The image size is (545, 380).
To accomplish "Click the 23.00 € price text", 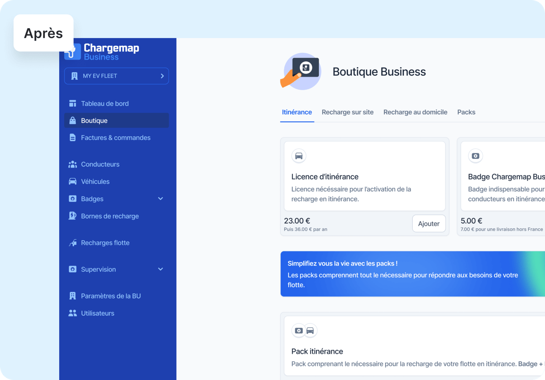I will tap(297, 221).
